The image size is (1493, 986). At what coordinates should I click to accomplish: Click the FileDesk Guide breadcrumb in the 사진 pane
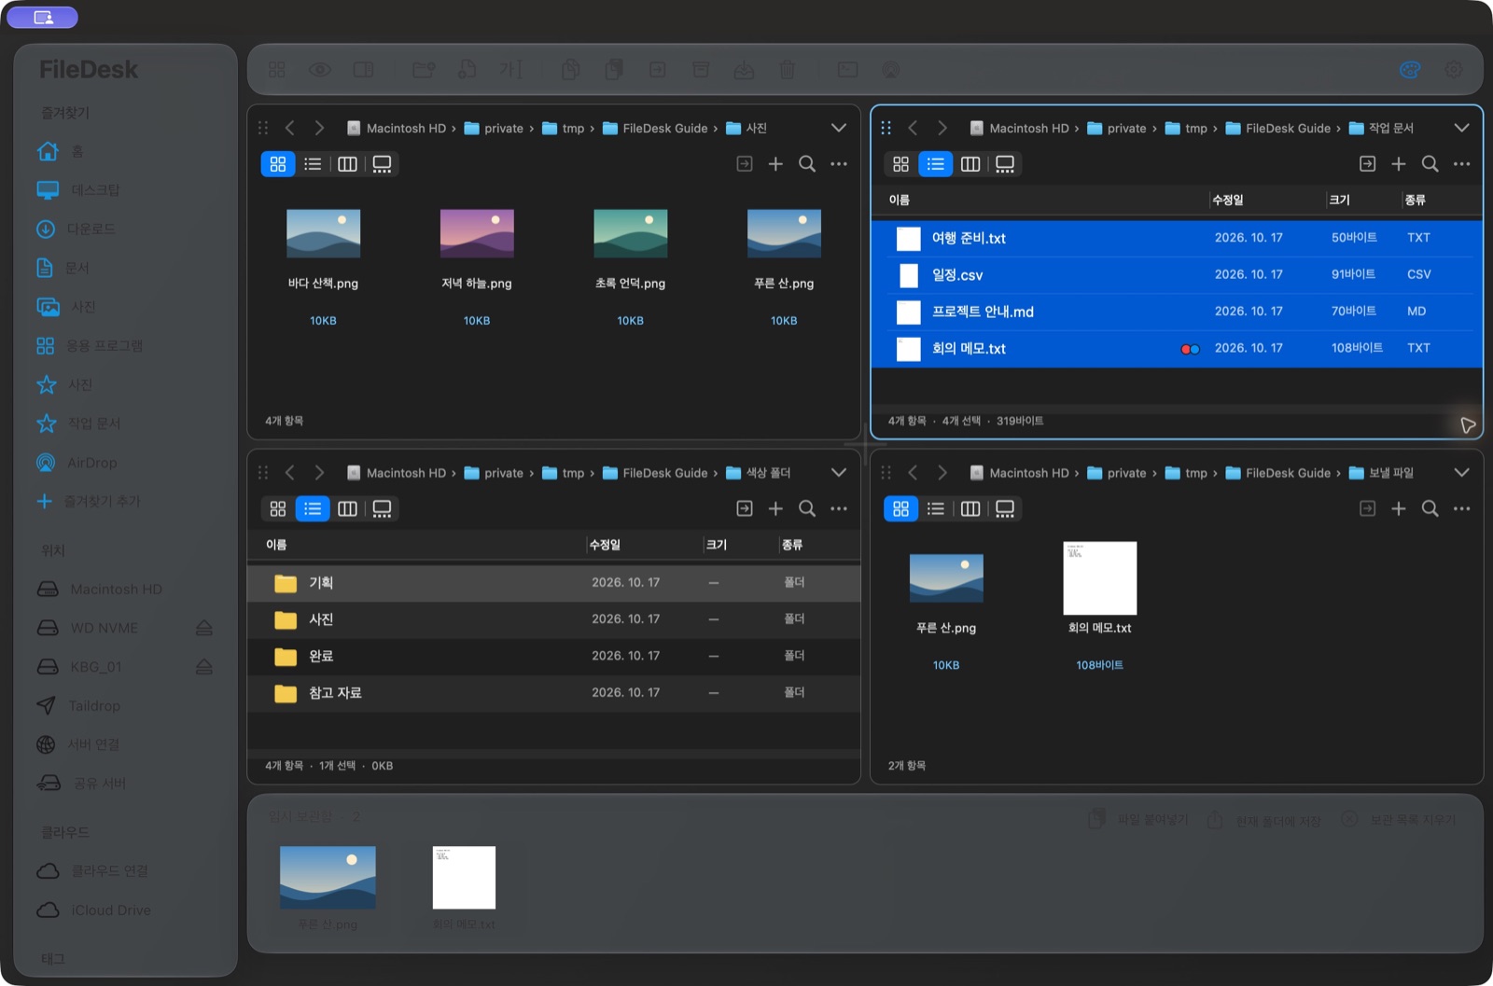[655, 128]
